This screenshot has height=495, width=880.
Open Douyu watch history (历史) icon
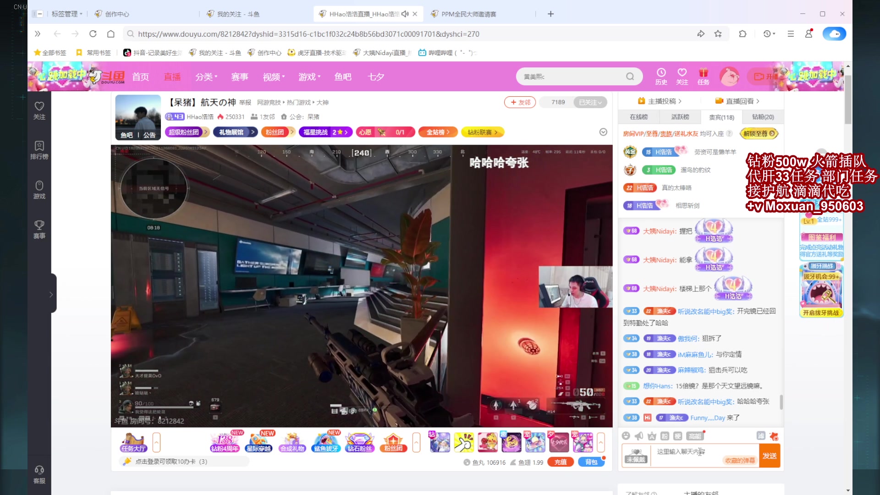(661, 77)
